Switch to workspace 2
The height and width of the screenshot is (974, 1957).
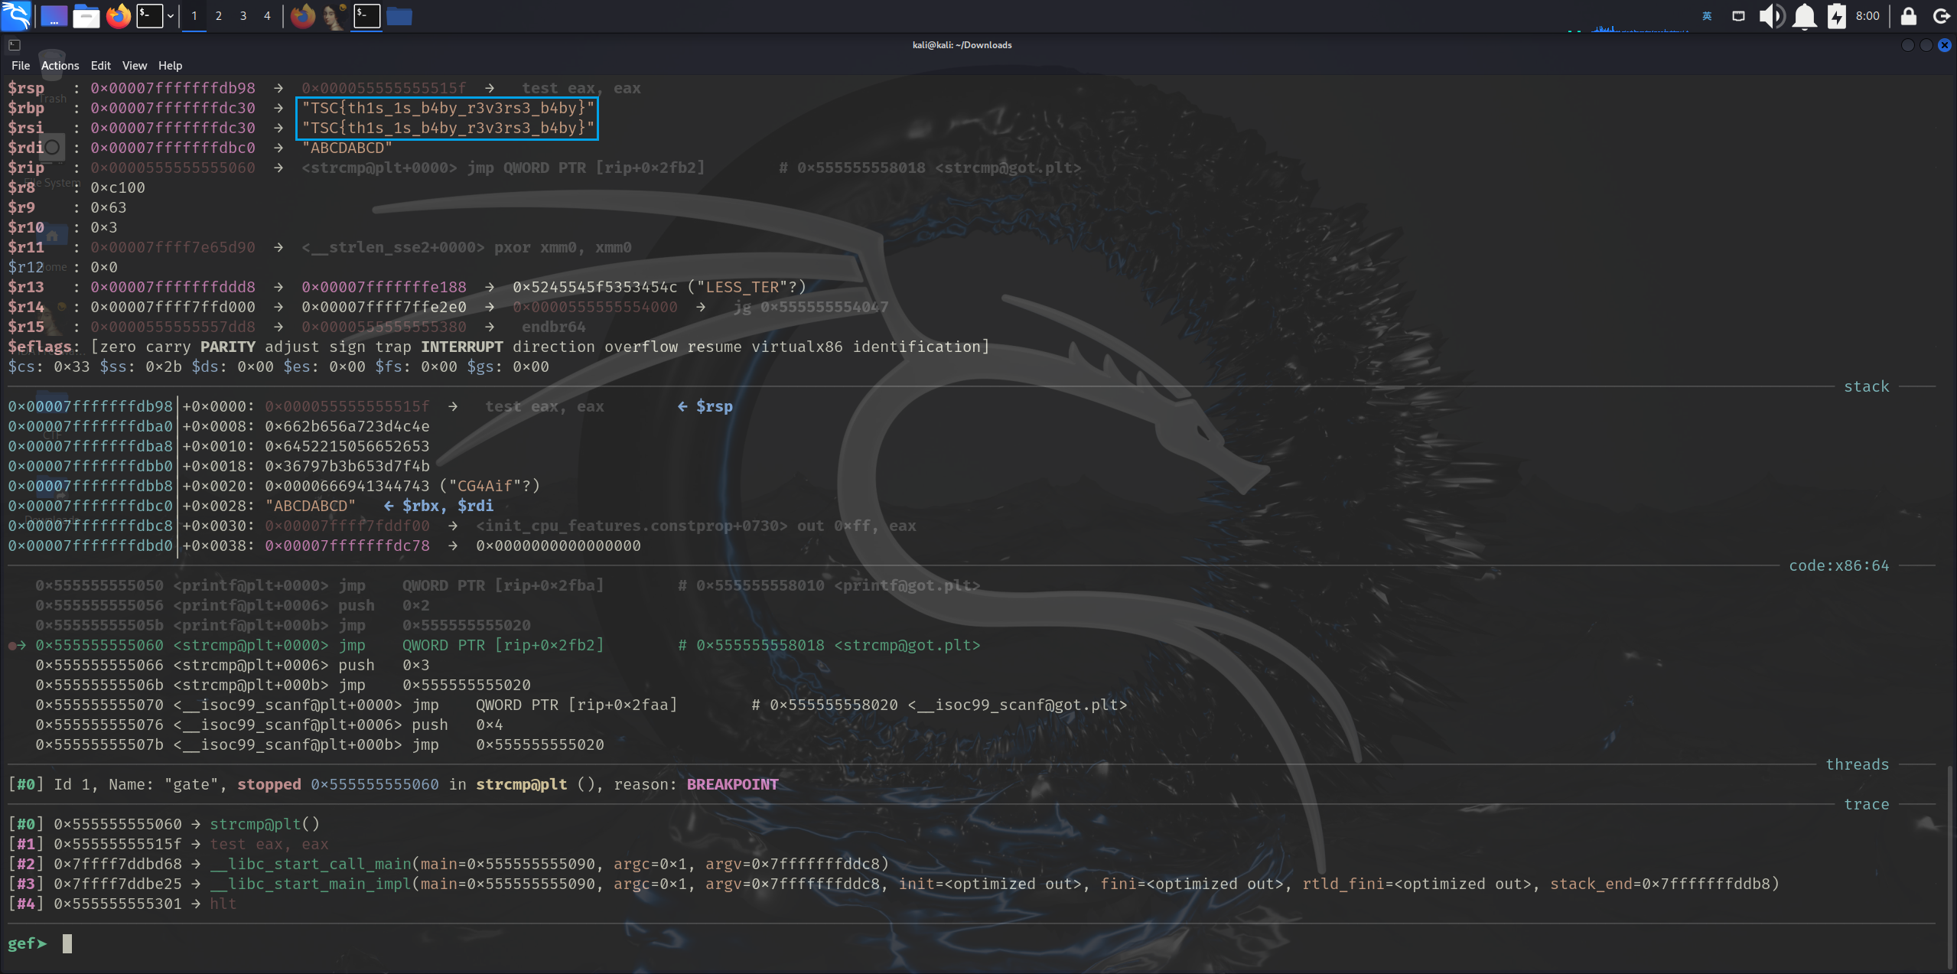[x=219, y=15]
